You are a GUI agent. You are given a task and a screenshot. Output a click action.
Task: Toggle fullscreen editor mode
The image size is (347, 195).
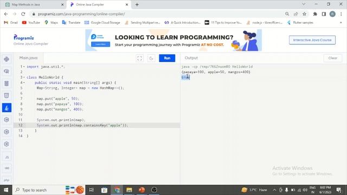coord(139,58)
